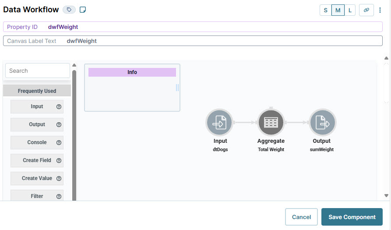Screen dimensions: 391x230
Task: Click the dtDogs label under Input
Action: pos(220,149)
